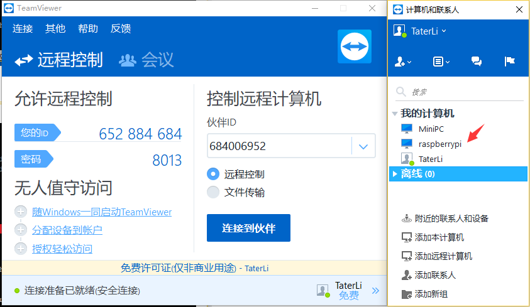Open the 其他 menu
This screenshot has width=530, height=307.
coord(55,28)
